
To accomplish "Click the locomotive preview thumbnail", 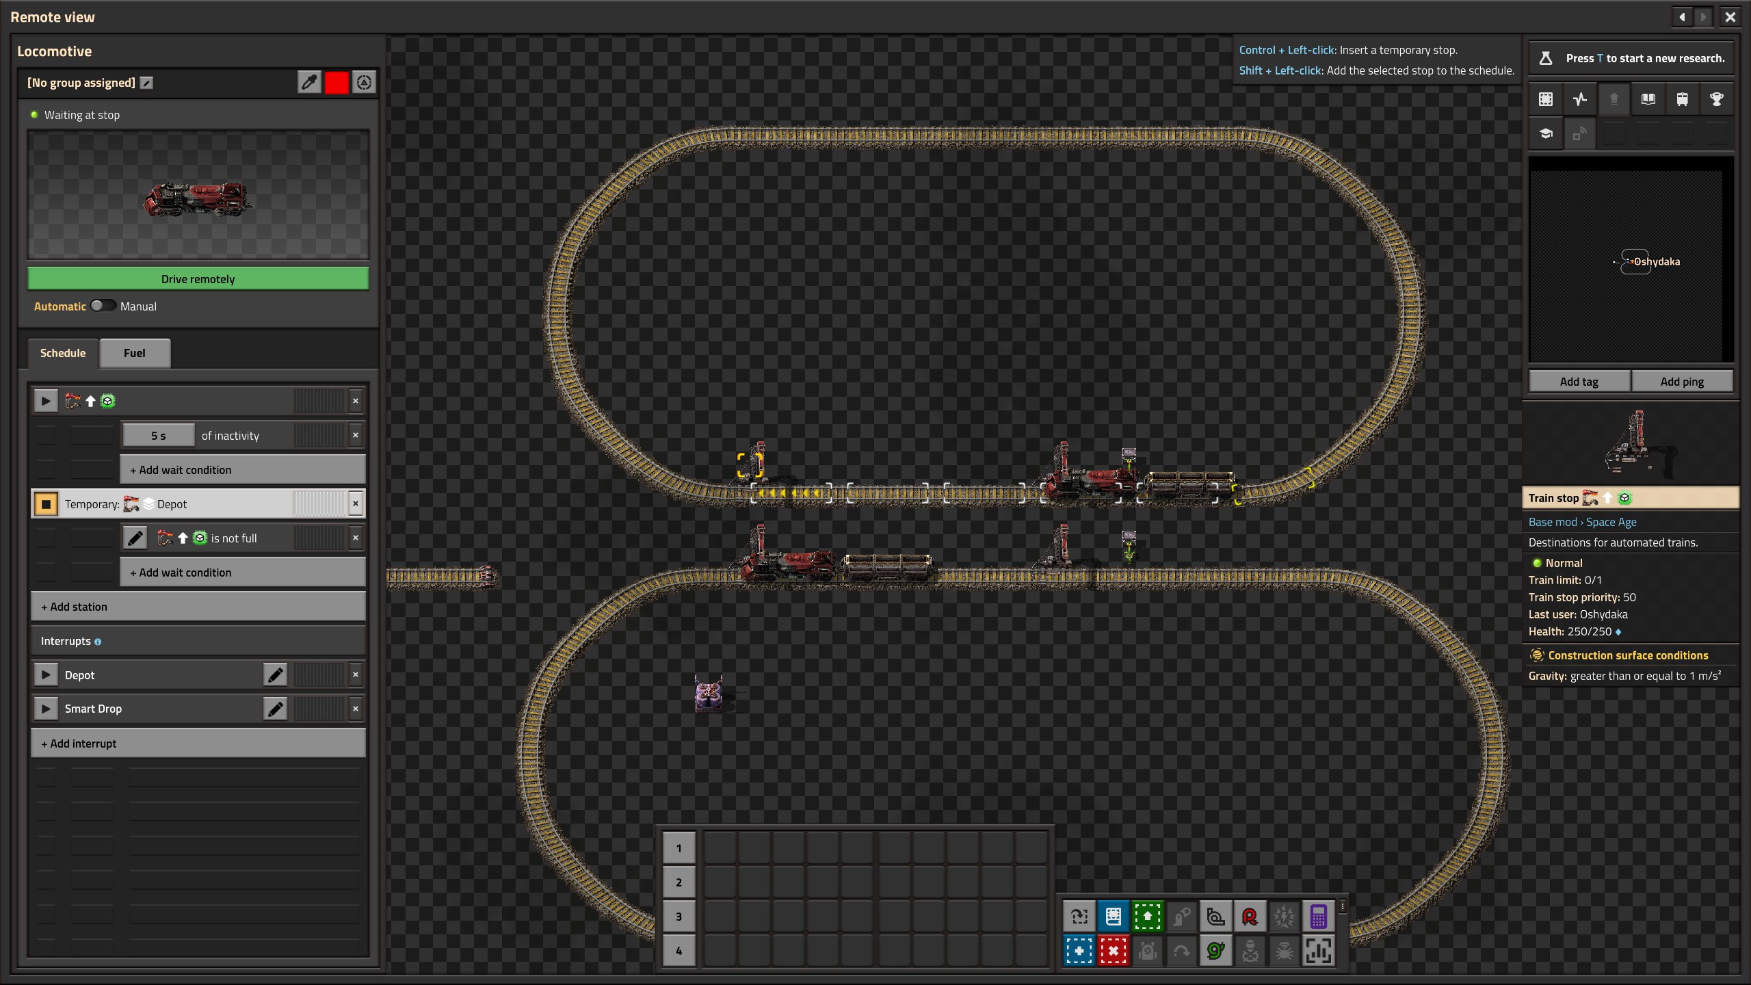I will [198, 195].
